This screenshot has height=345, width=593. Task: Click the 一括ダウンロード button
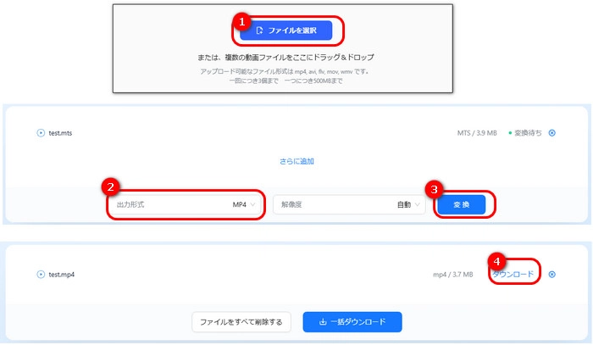tap(352, 322)
